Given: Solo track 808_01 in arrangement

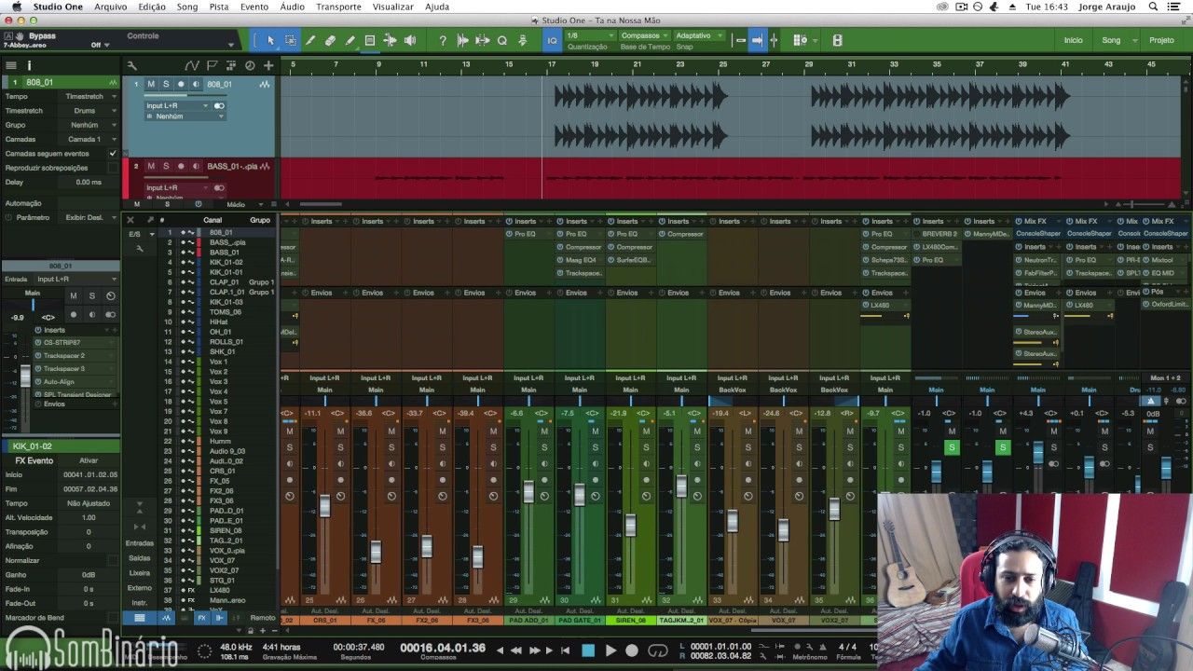Looking at the screenshot, I should tap(166, 84).
